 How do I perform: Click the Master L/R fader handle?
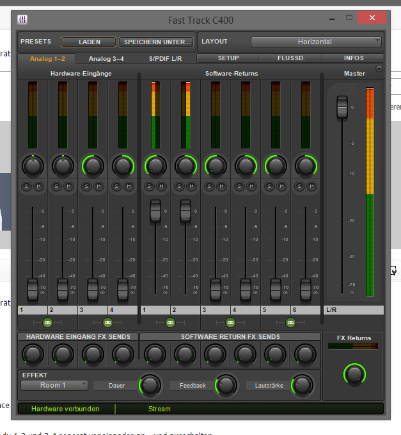342,107
